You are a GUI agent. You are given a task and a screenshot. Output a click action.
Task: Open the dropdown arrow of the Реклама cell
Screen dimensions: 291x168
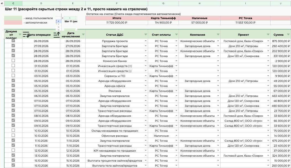(x=146, y=91)
